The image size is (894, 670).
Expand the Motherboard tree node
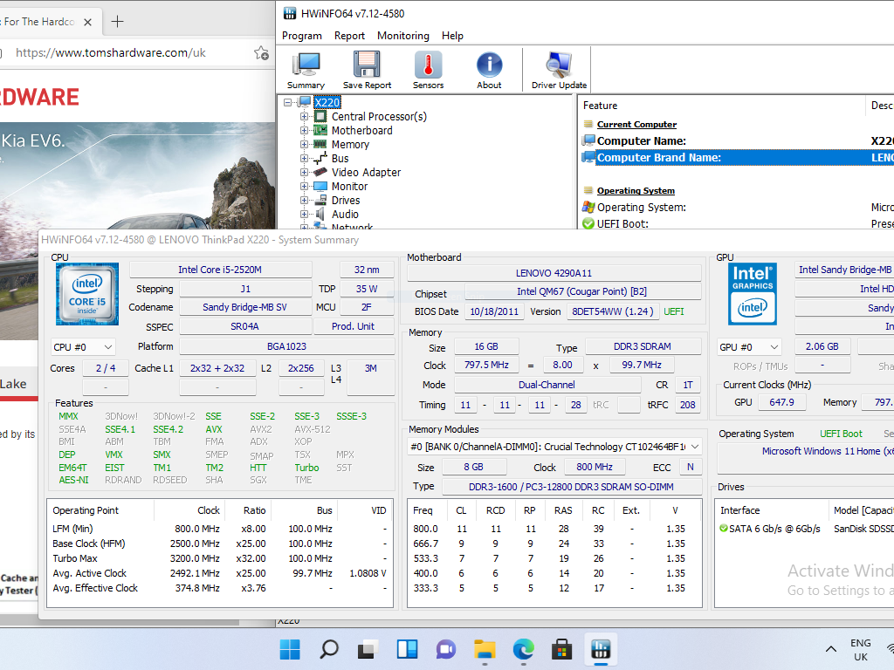point(305,131)
